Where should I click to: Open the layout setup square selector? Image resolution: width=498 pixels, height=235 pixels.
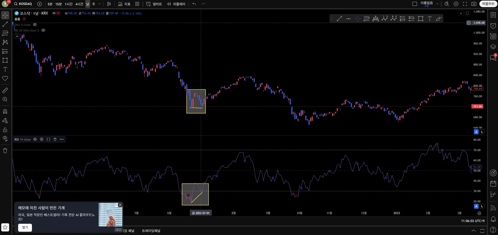[415, 4]
